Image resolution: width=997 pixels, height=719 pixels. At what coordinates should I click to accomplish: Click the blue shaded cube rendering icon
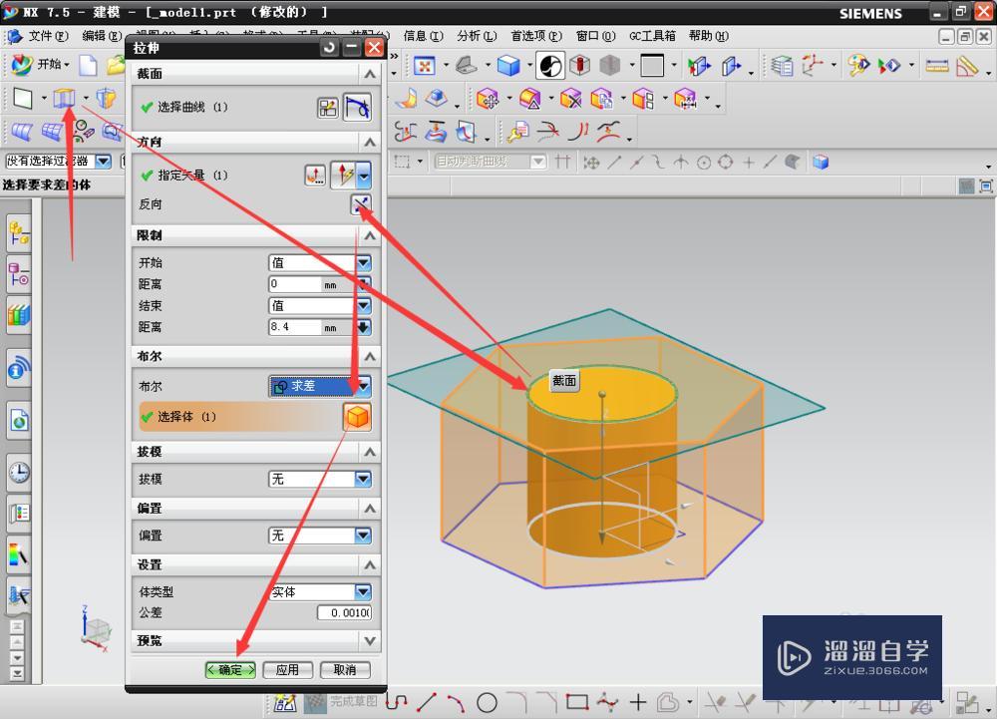pyautogui.click(x=508, y=66)
